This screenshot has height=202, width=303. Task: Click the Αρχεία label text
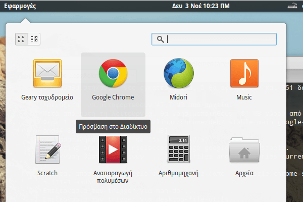point(244,173)
